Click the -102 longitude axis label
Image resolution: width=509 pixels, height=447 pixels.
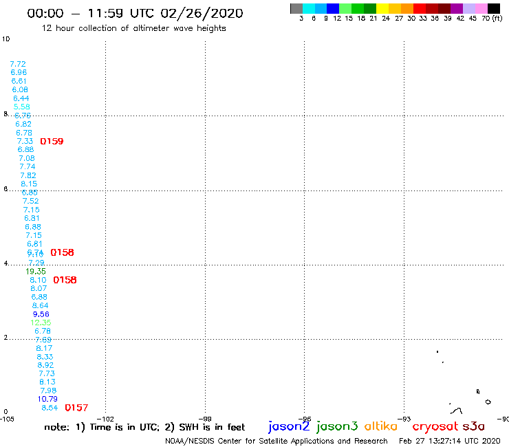(105, 419)
